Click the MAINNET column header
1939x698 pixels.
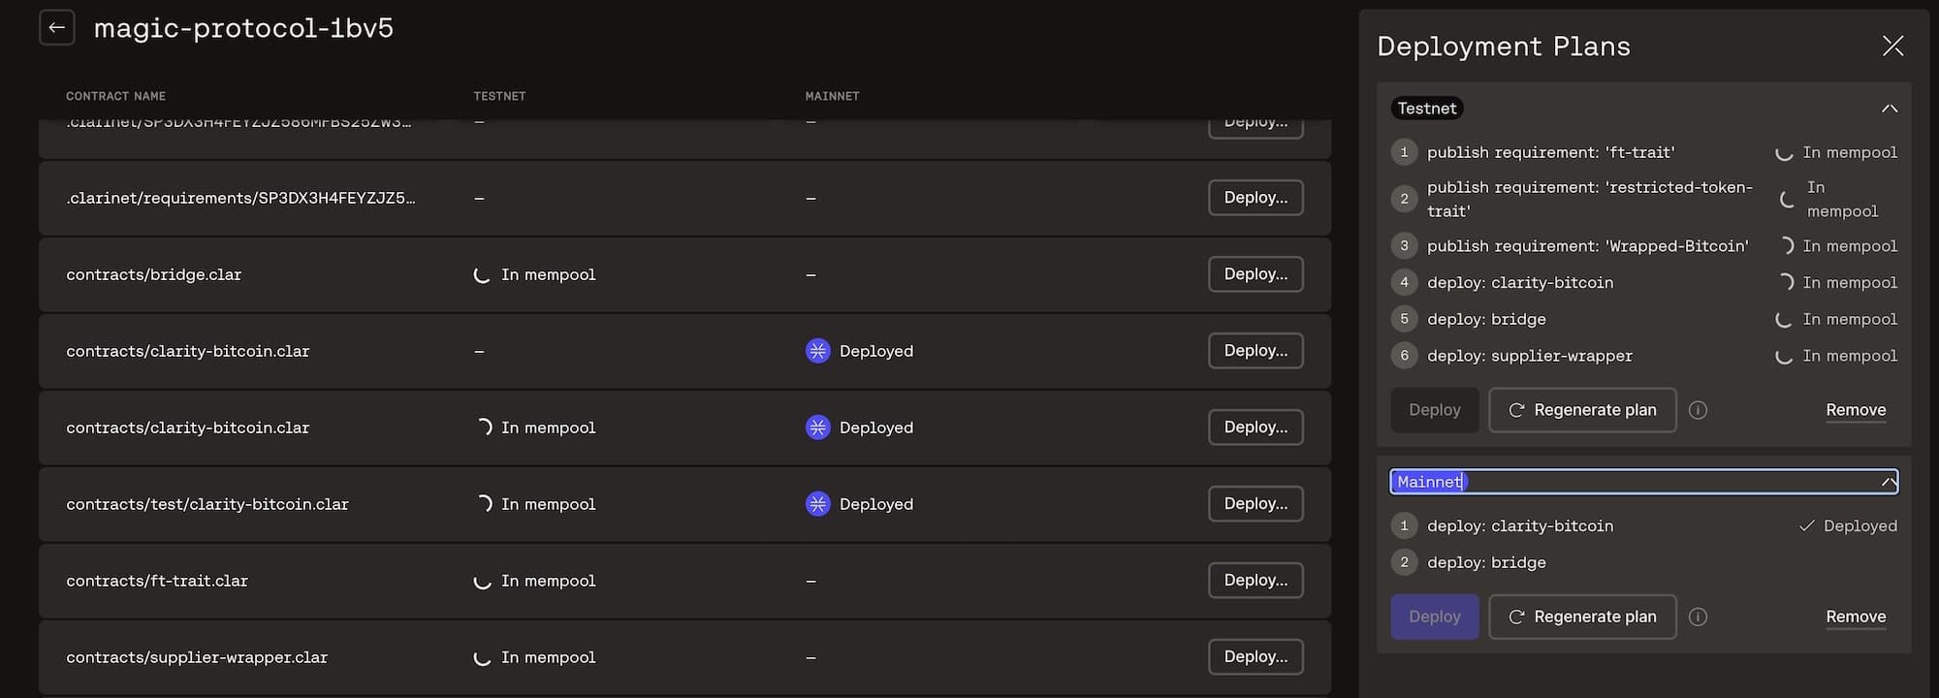[x=832, y=96]
